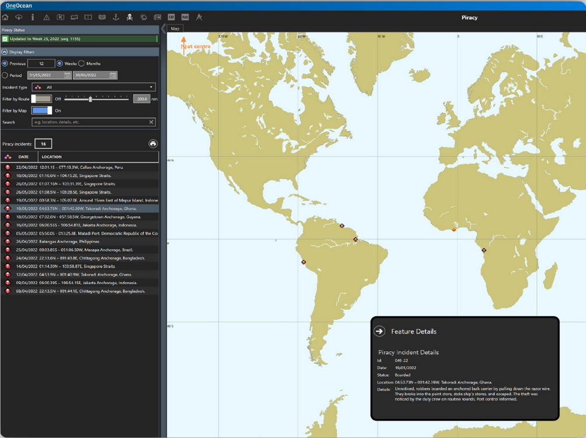Select the Period radio button
This screenshot has width=586, height=438.
(5, 75)
